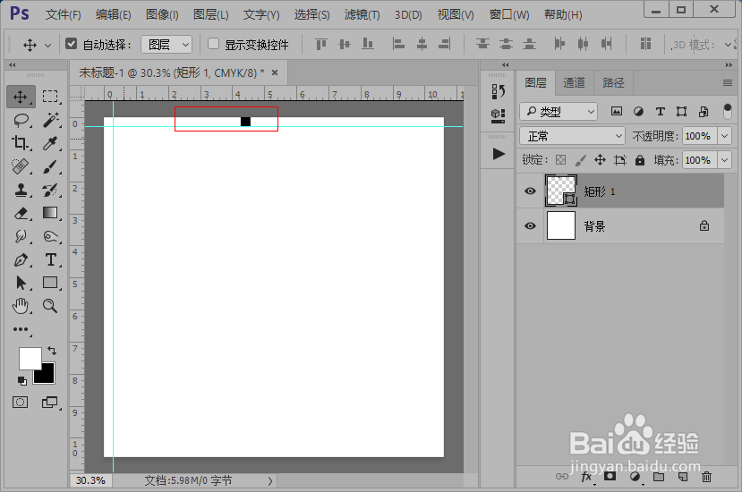Image resolution: width=742 pixels, height=492 pixels.
Task: Select the Crop tool
Action: pos(21,143)
